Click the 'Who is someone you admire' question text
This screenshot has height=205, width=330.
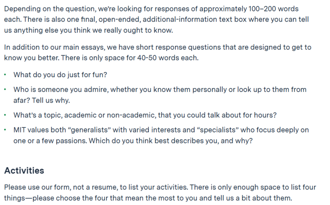tap(160, 95)
